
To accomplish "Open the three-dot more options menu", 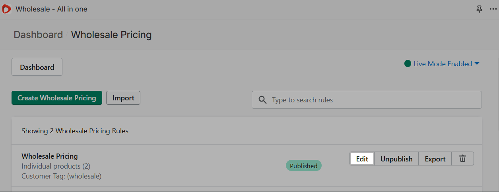I will click(493, 9).
